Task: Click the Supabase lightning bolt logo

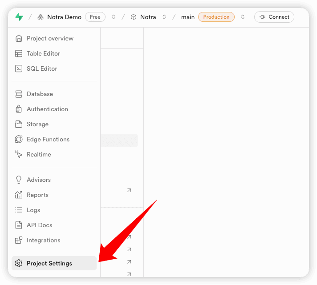Action: coord(19,17)
